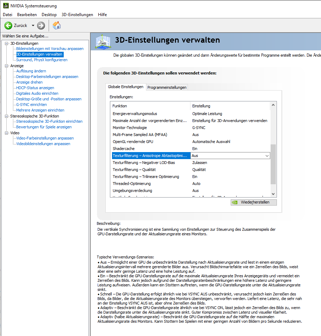Click the Optimale Leistung setting value
Screen dimensions: 321x336
tap(207, 114)
